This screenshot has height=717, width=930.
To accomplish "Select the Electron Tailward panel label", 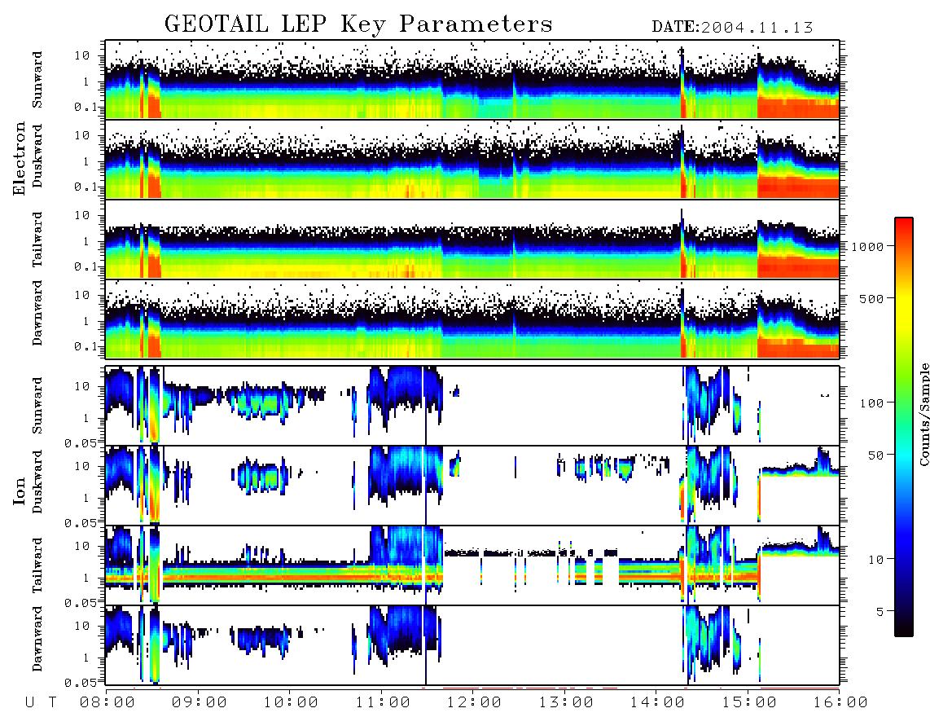I will tap(37, 239).
